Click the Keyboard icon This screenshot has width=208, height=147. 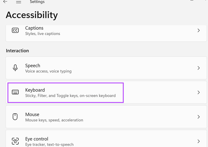(15, 92)
